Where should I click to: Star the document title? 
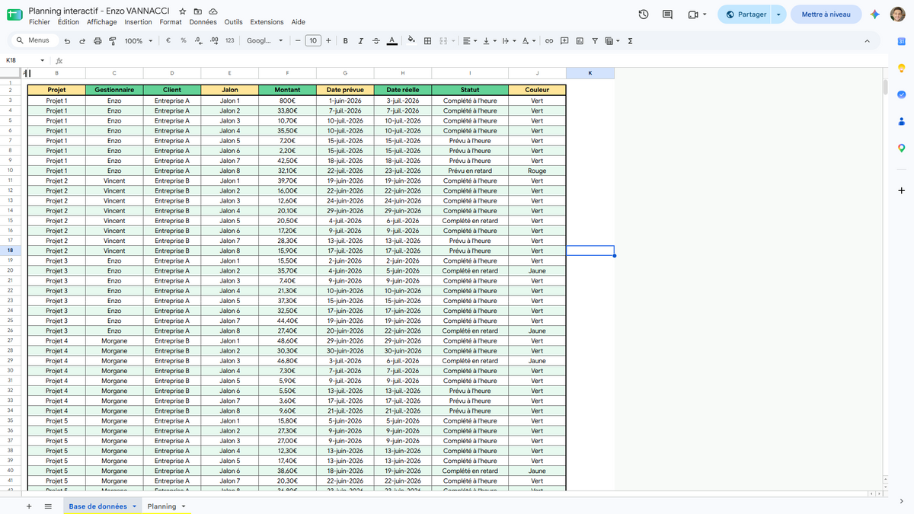(182, 11)
